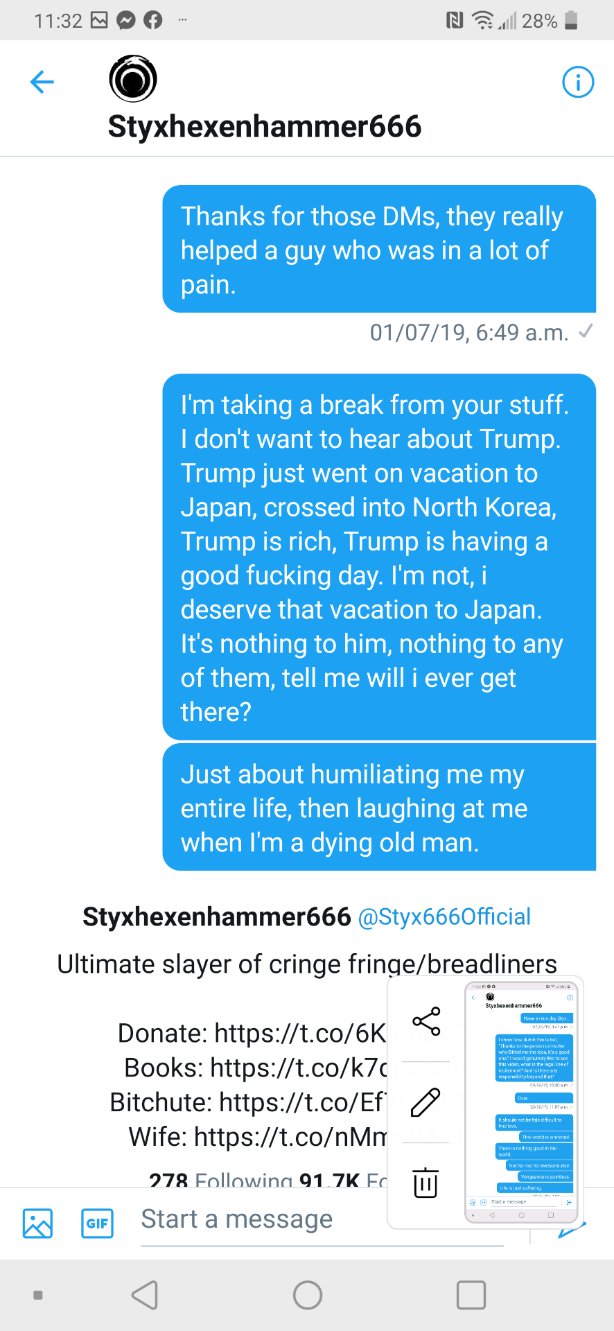Open the Books t.co link
Viewport: 614px width, 1331px height.
(x=298, y=1068)
